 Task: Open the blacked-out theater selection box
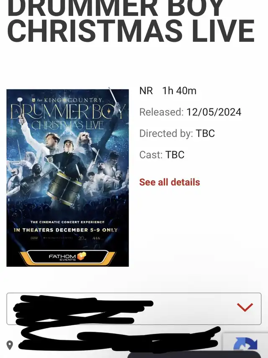(134, 309)
